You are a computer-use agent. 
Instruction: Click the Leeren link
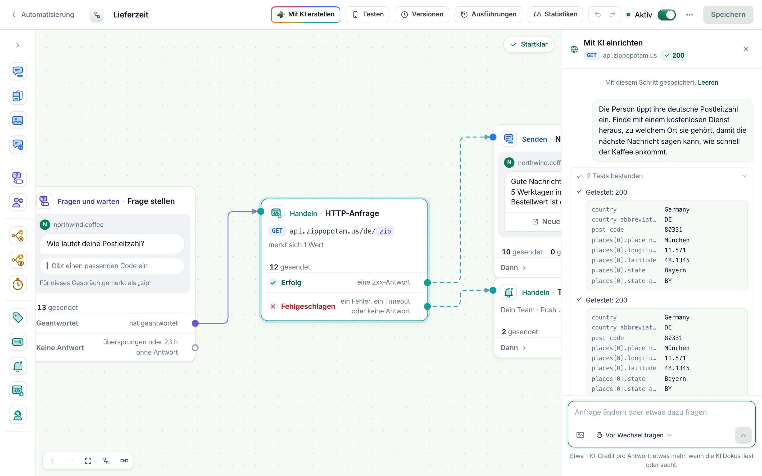click(708, 83)
